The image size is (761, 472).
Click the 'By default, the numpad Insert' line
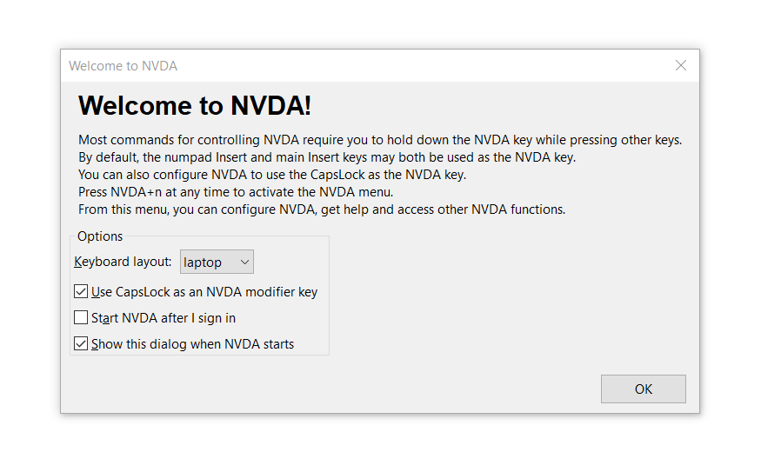click(x=327, y=157)
